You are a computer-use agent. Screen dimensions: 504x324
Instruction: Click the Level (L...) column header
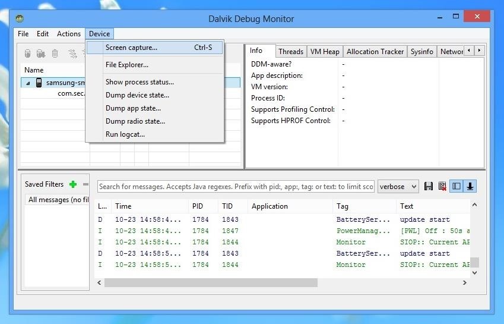[103, 206]
